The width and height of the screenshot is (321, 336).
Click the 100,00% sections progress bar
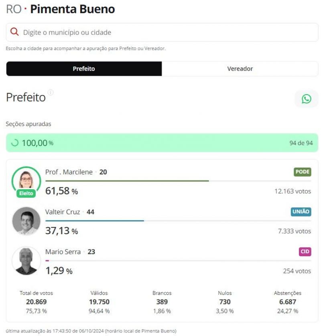click(160, 142)
